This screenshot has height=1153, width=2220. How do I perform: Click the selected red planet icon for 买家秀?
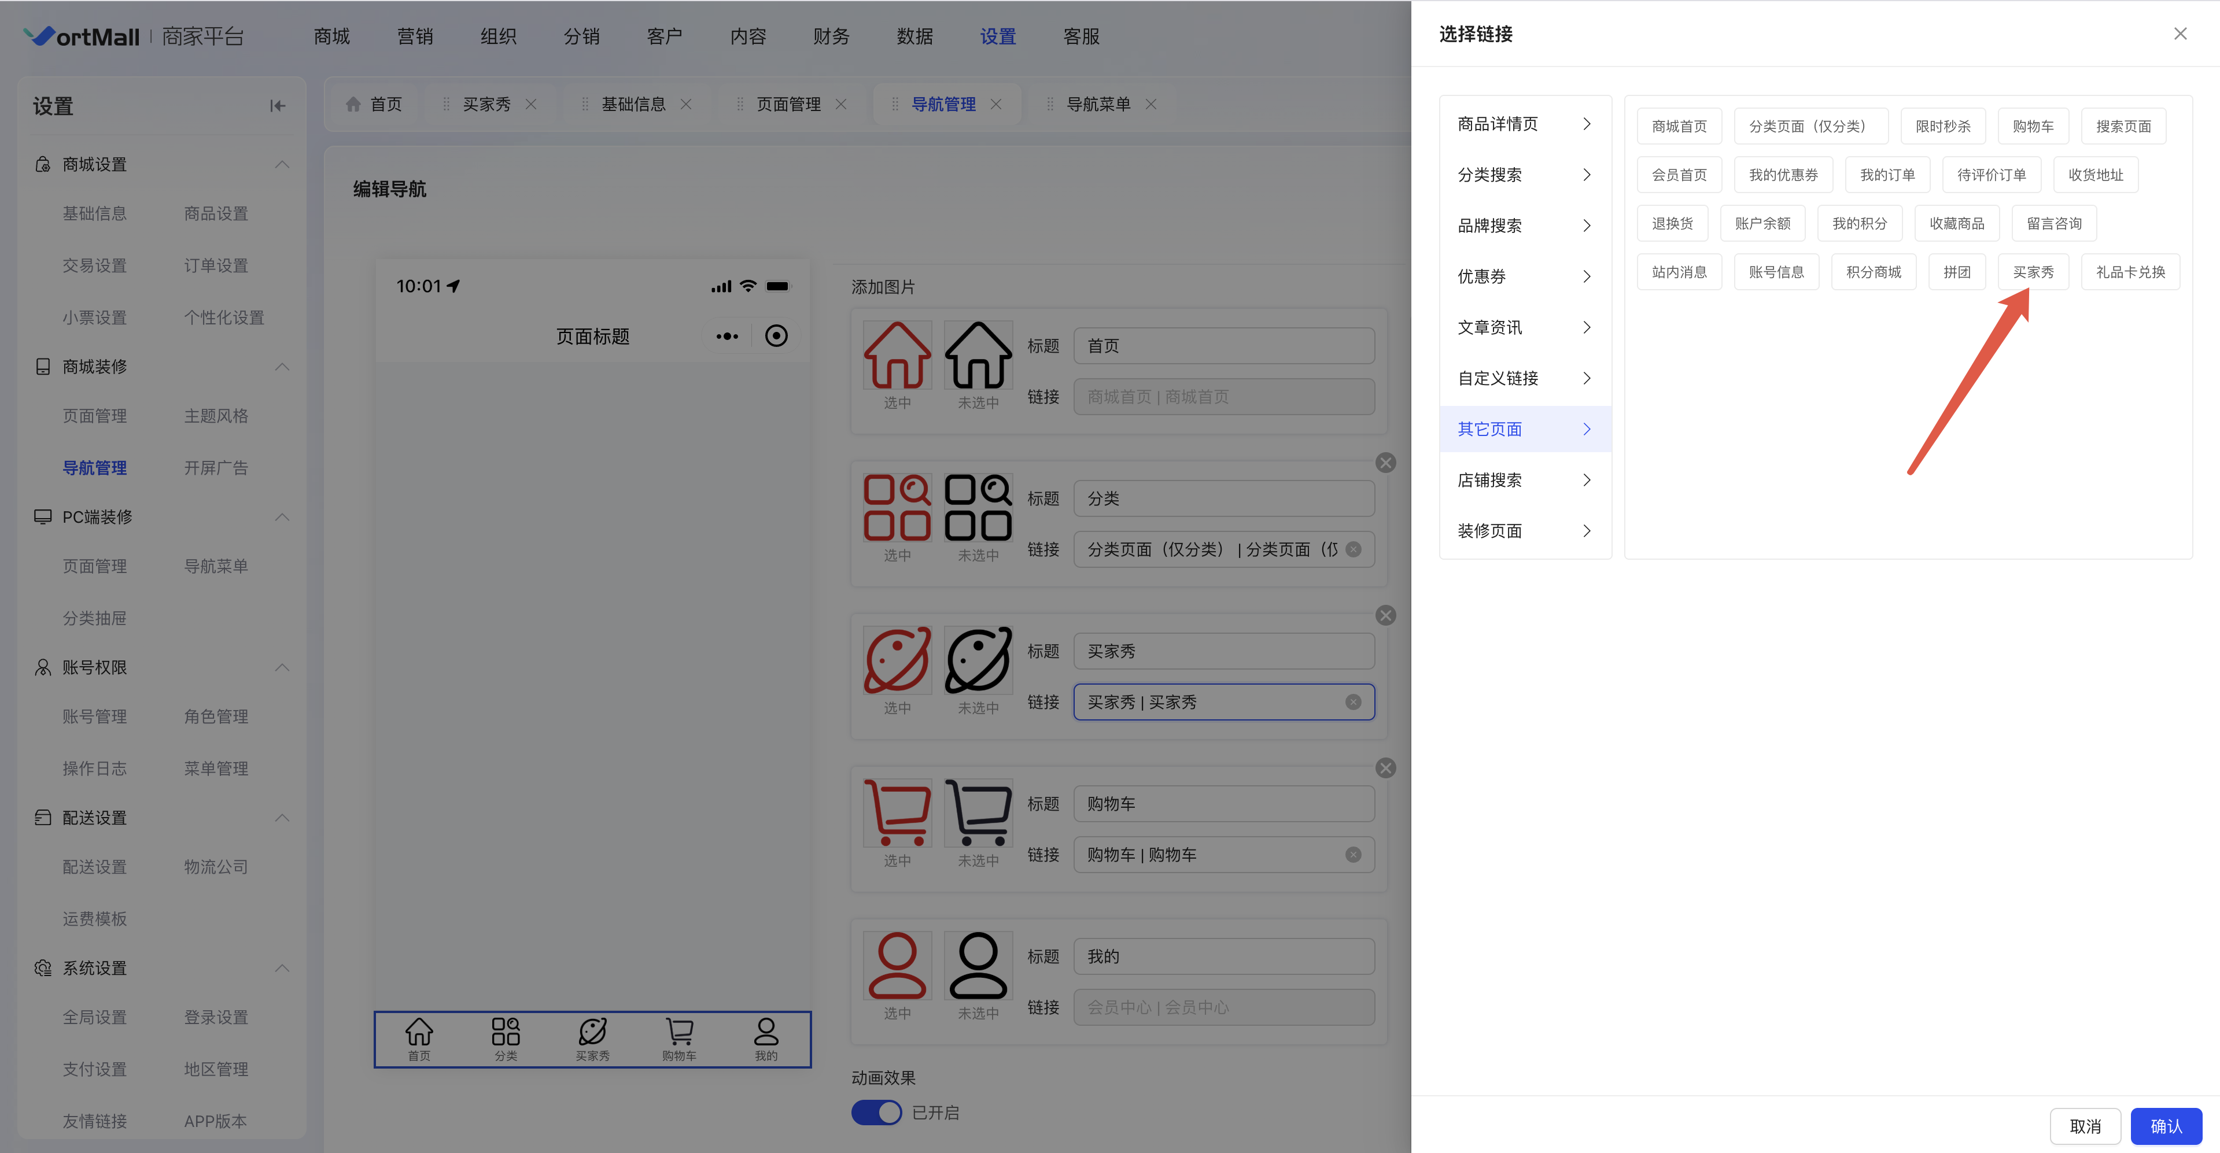(x=897, y=661)
